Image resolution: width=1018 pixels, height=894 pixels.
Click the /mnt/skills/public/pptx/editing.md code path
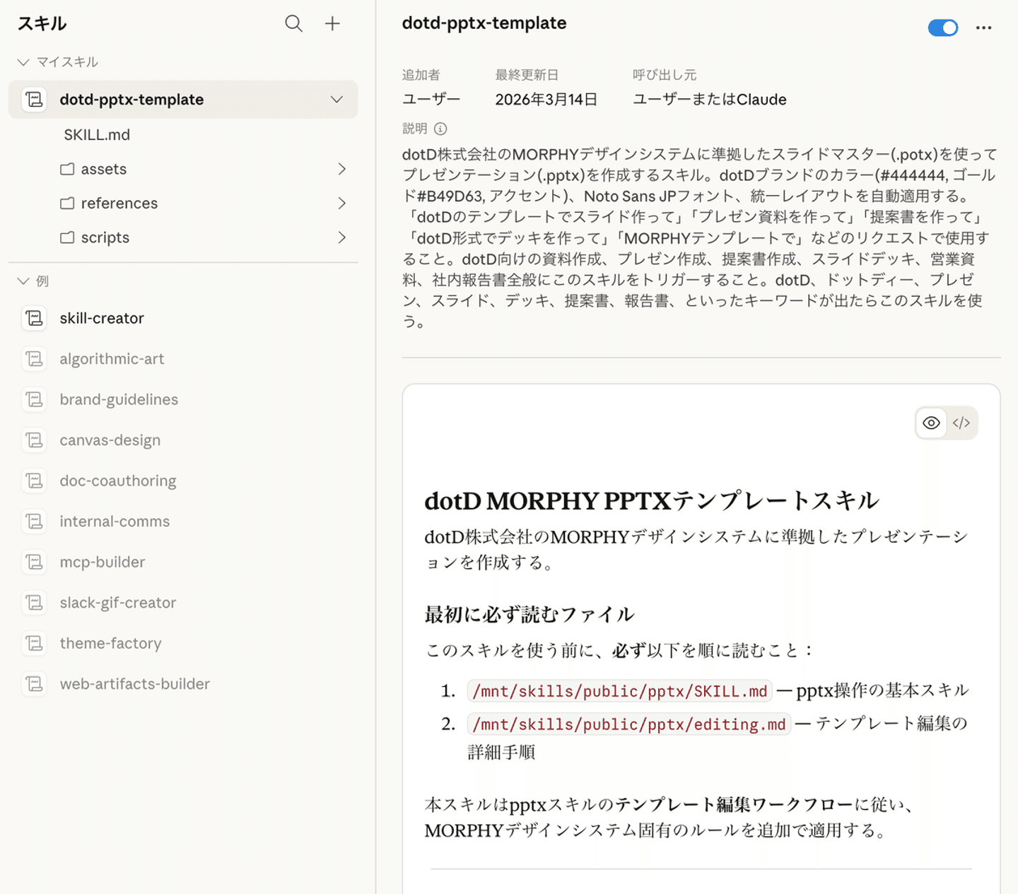(629, 724)
